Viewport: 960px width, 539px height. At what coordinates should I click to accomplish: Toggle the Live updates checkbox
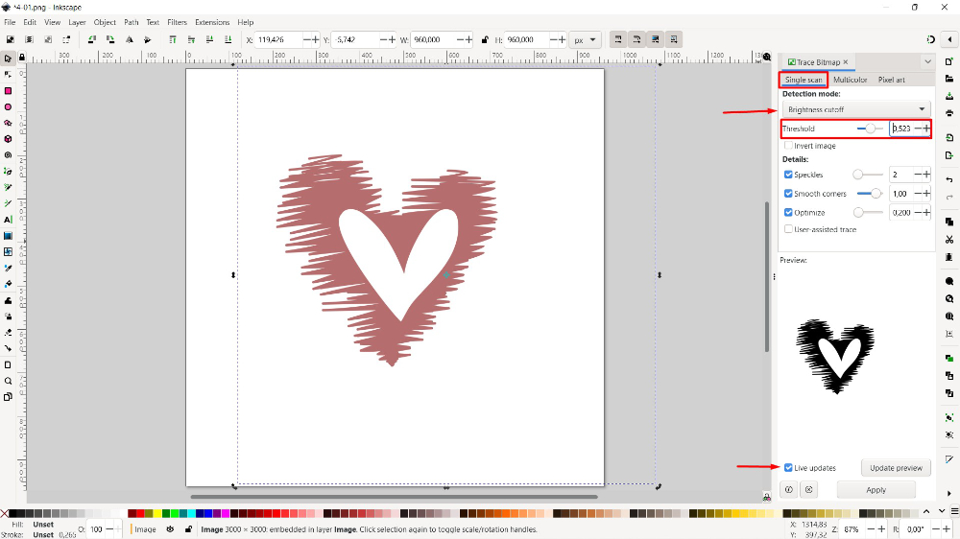788,467
